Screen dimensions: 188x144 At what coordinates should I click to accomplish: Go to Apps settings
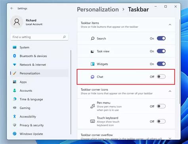pos(39,82)
